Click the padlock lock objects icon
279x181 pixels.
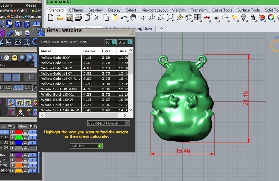click(x=253, y=17)
